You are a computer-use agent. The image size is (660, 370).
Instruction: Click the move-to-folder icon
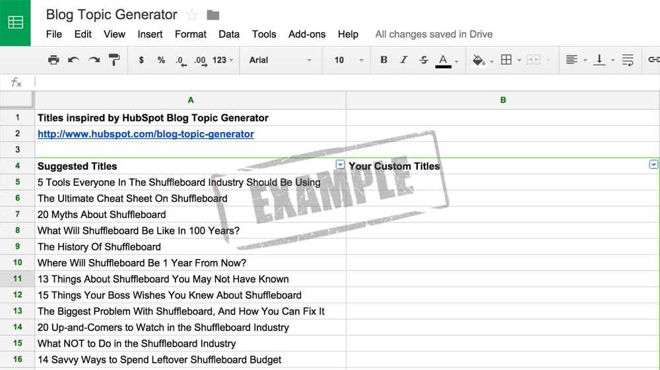point(213,15)
